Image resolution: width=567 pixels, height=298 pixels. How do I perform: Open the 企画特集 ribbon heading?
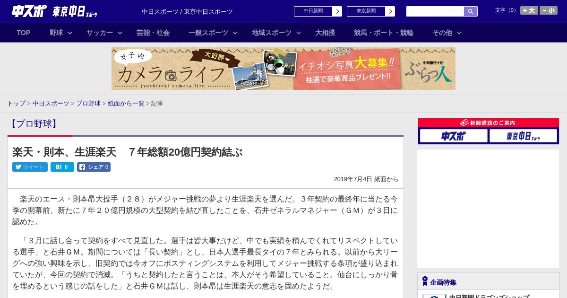(x=439, y=282)
